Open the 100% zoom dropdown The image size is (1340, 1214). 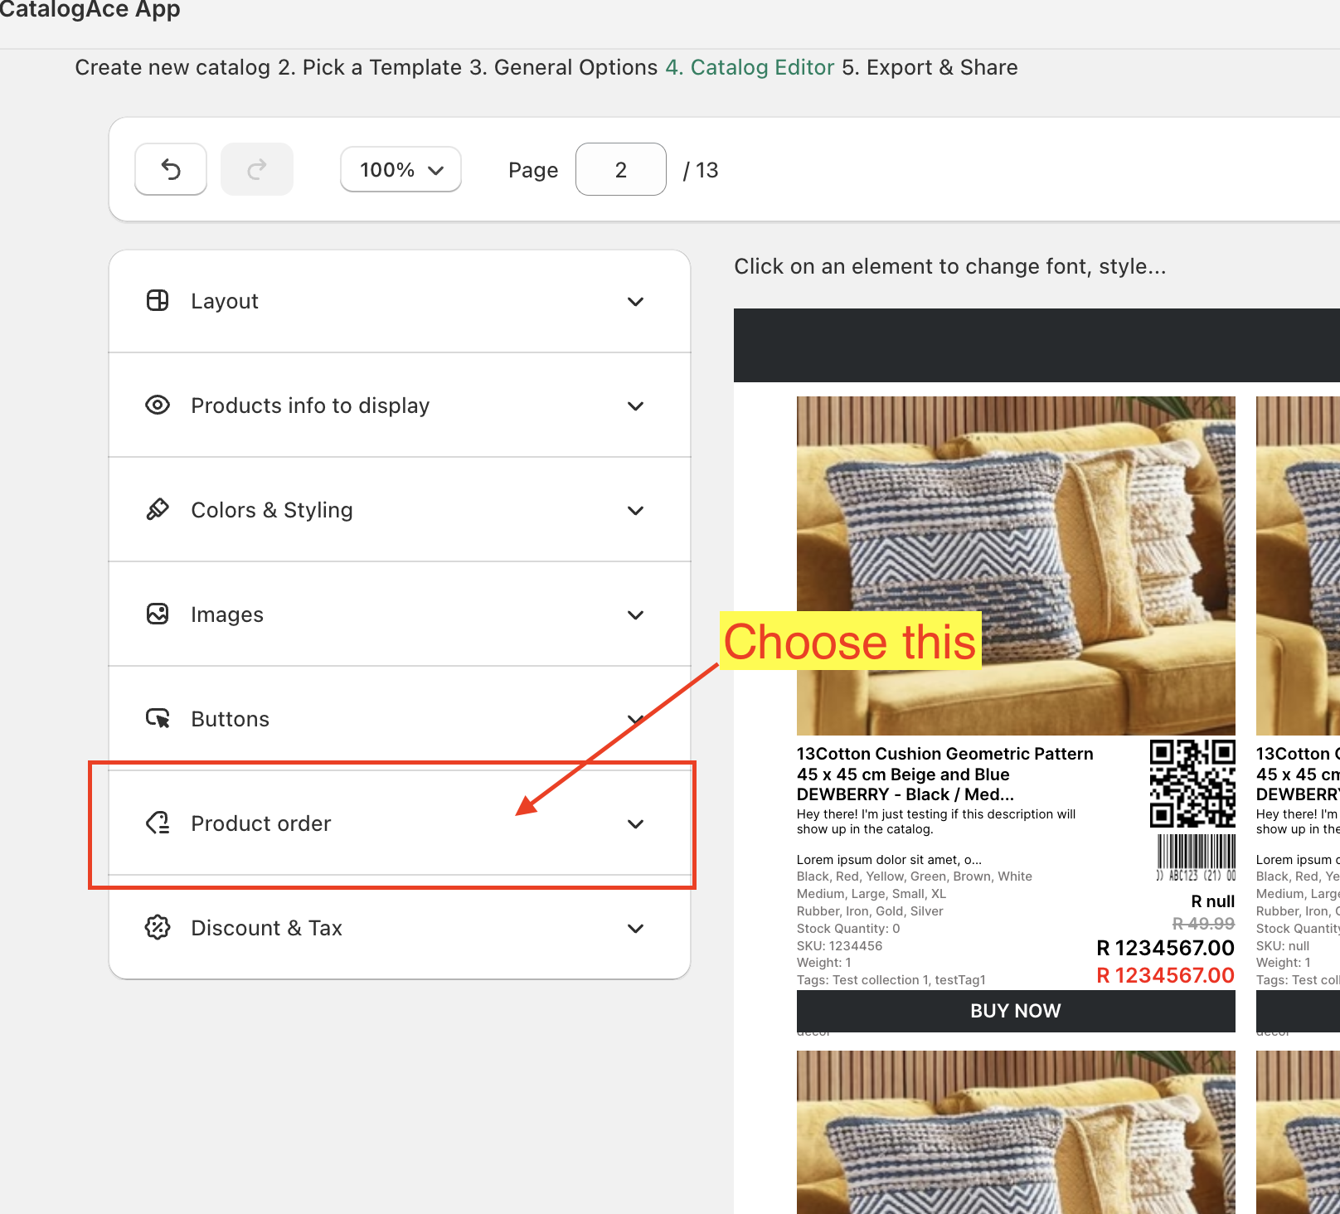(401, 170)
